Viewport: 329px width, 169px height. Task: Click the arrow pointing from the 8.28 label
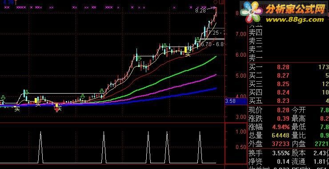click(x=212, y=8)
